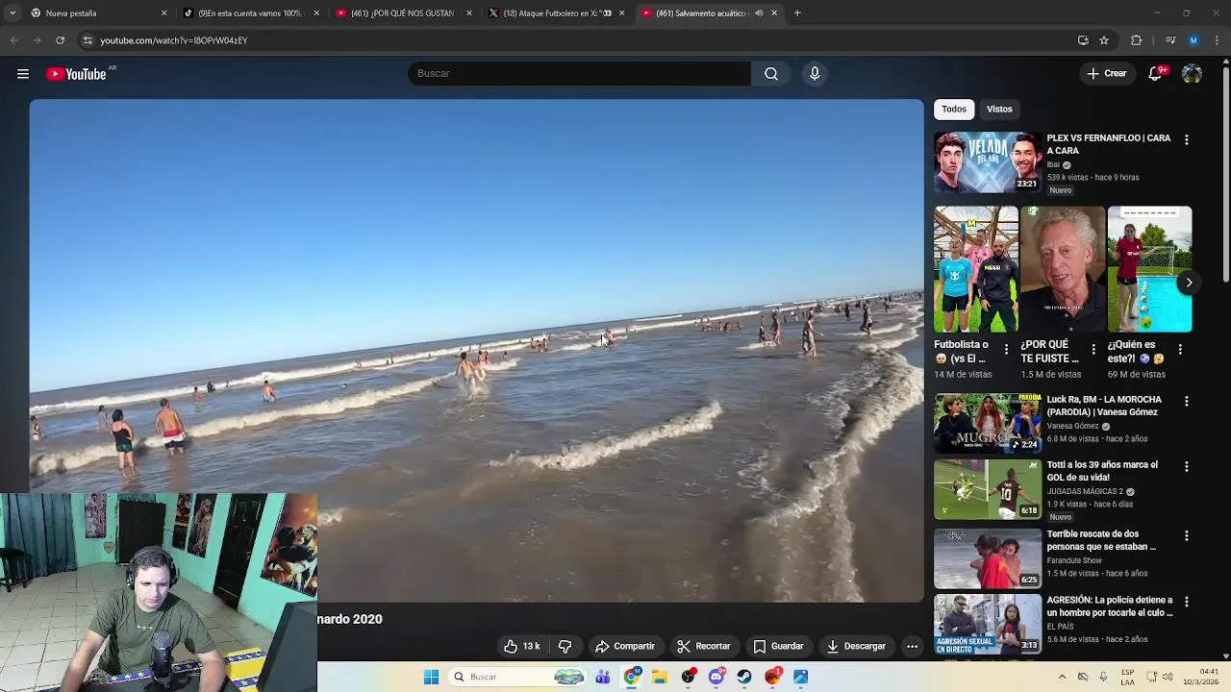Viewport: 1231px width, 692px height.
Task: Open the media controls icon in toolbar
Action: coord(1170,40)
